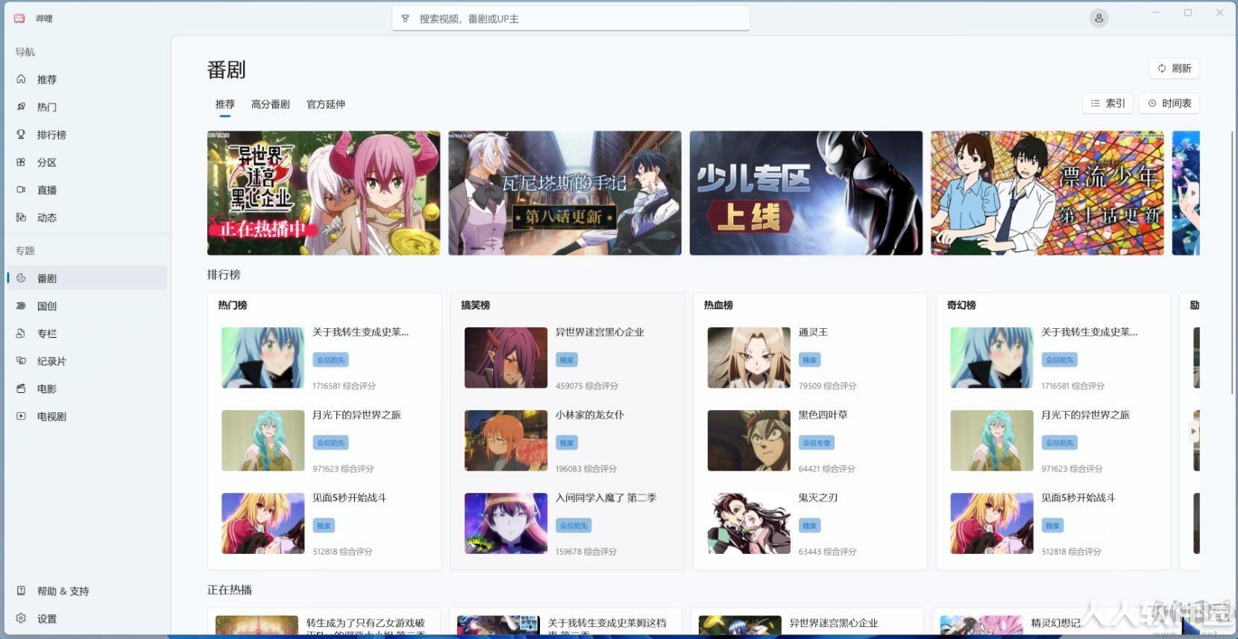Image resolution: width=1238 pixels, height=639 pixels.
Task: Click the 排行榜 label in sidebar
Action: tap(51, 135)
